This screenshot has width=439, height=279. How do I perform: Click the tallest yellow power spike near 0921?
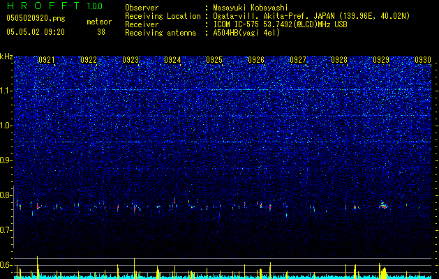[37, 267]
